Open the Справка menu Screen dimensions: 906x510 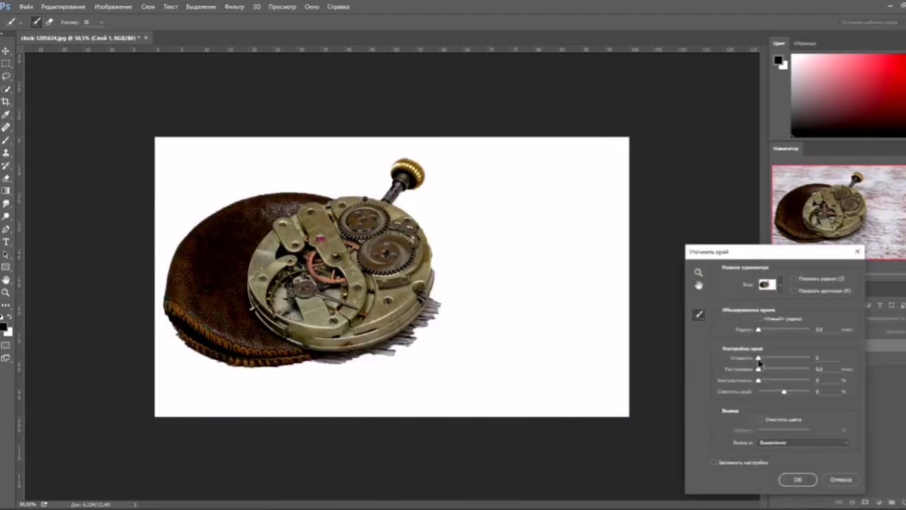[x=338, y=6]
